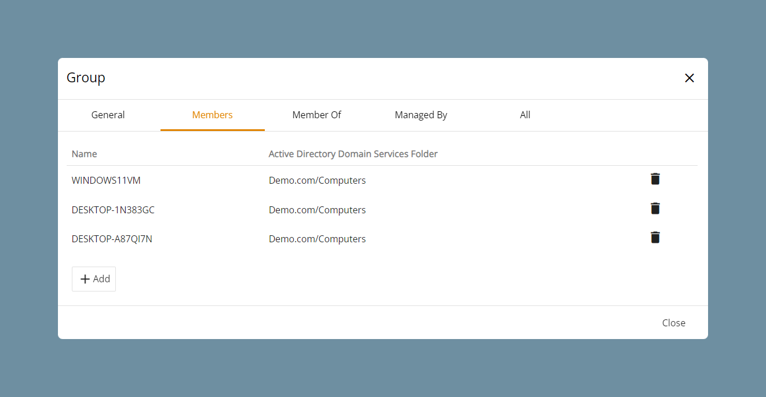Close the Group dialog with the X icon

[x=690, y=78]
